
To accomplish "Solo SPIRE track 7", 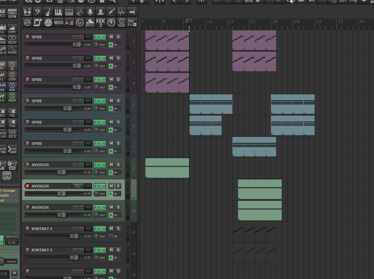I will click(x=118, y=143).
